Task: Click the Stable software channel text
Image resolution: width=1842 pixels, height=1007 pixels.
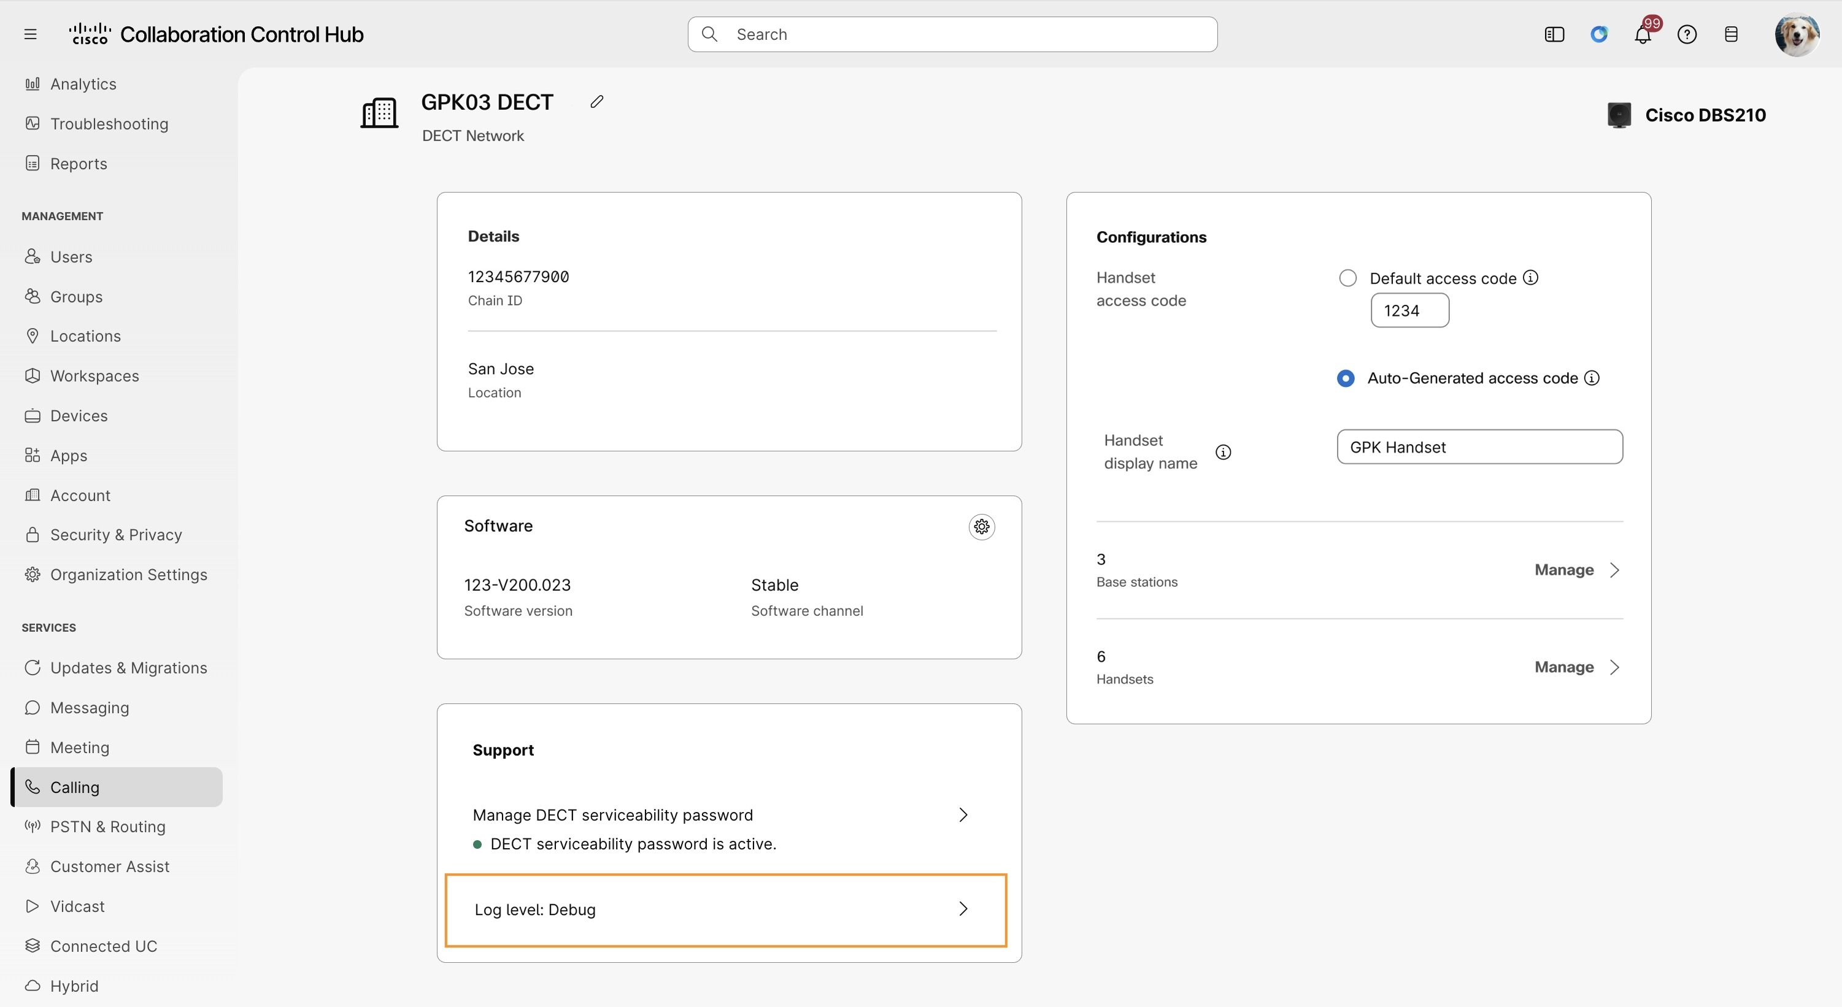Action: tap(774, 584)
